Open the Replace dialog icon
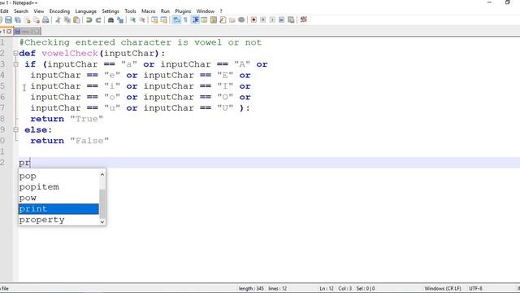Image resolution: width=520 pixels, height=293 pixels. 120,20
